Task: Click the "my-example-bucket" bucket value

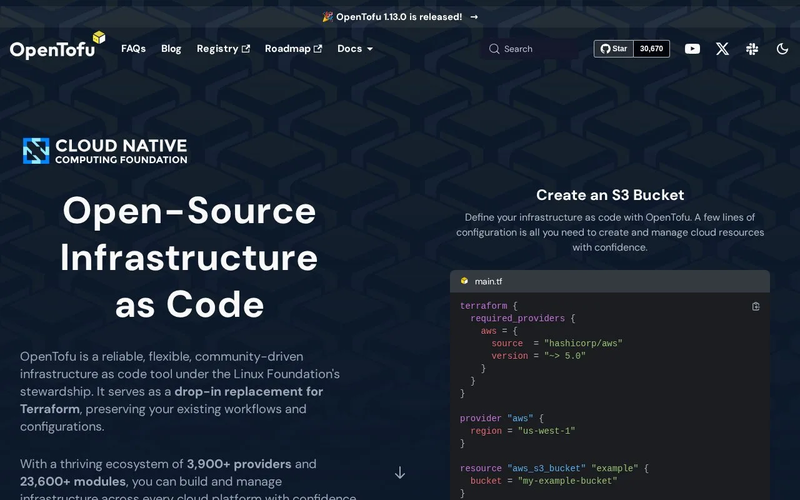Action: point(567,481)
